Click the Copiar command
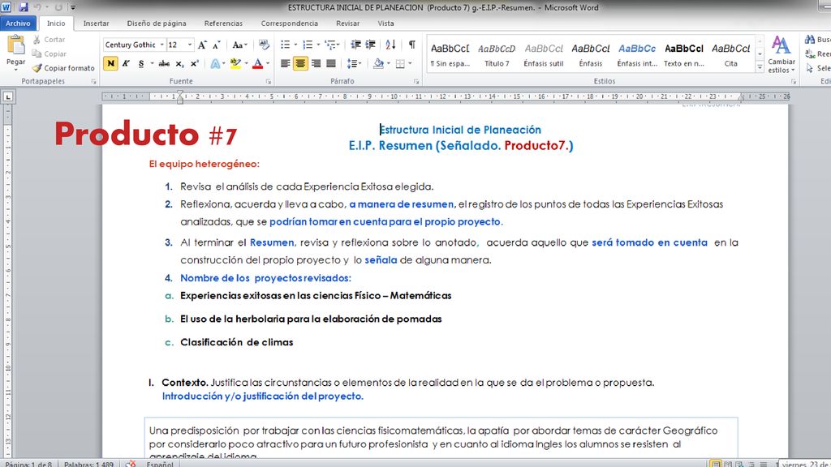 click(49, 54)
